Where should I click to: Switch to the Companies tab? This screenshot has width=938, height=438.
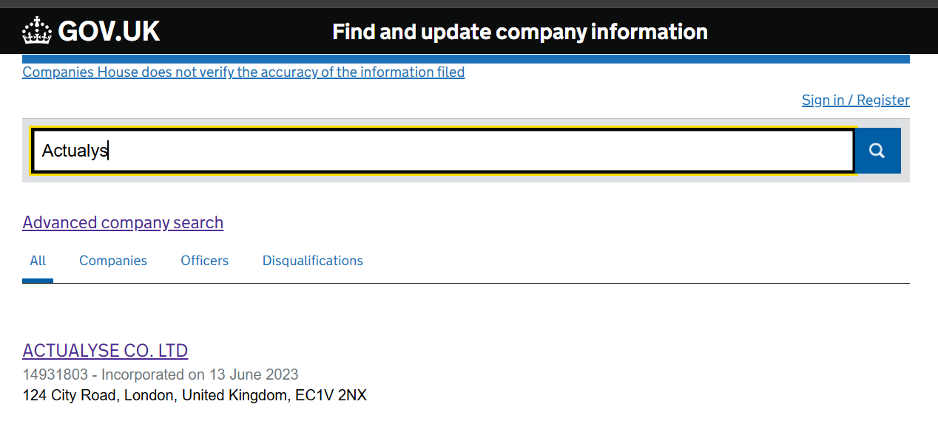pyautogui.click(x=113, y=261)
